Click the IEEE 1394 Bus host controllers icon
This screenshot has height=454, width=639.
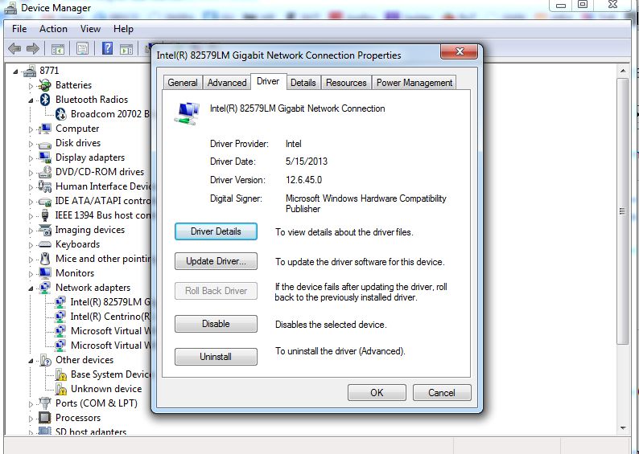pos(45,215)
